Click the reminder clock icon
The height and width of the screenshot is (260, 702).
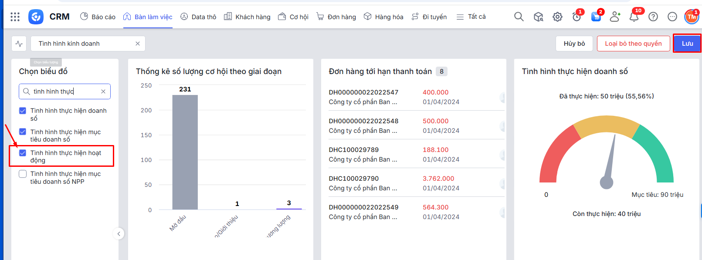click(577, 17)
